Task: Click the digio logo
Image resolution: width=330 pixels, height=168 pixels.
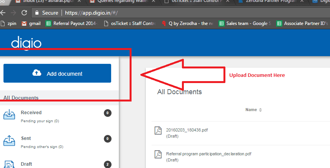Action: [26, 43]
